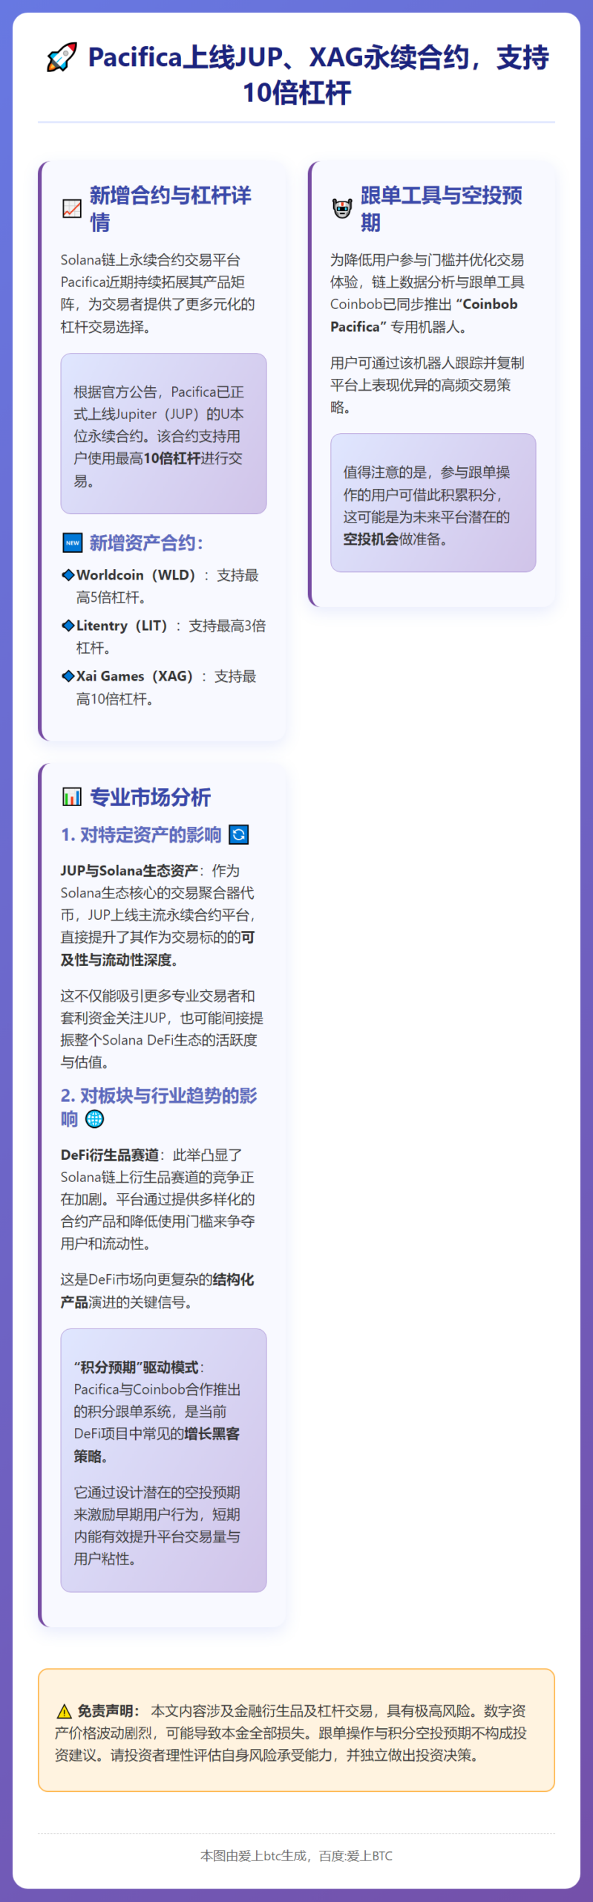
Task: Click the heading 跟单工具与空投预期
Action: 442,209
